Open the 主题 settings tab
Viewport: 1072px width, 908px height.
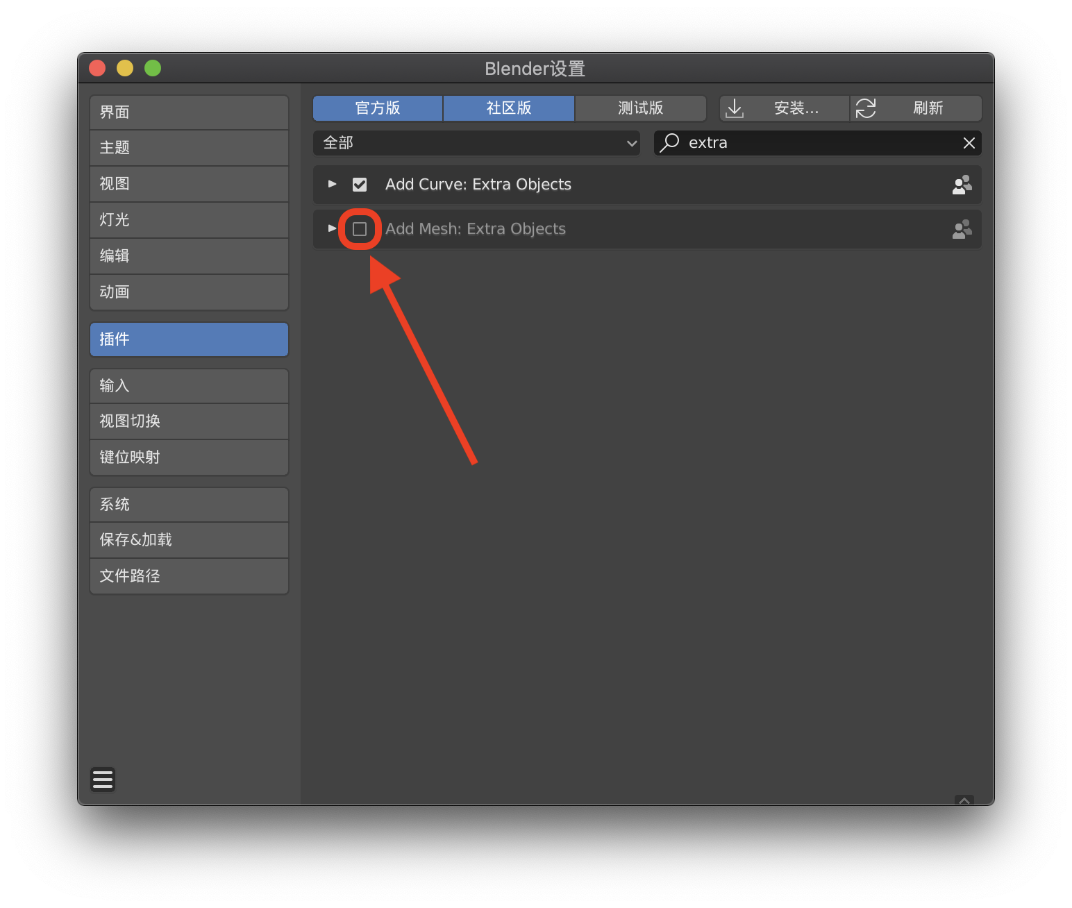pos(189,148)
